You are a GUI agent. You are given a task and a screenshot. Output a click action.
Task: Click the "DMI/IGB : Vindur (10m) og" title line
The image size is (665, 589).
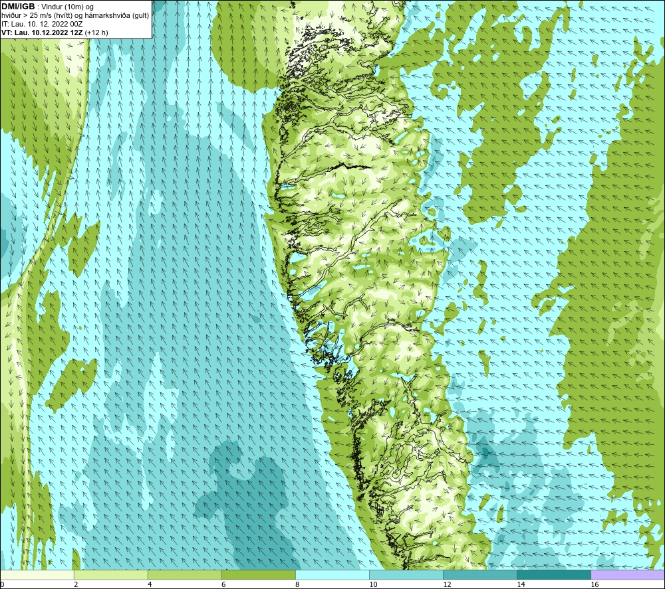tap(47, 7)
